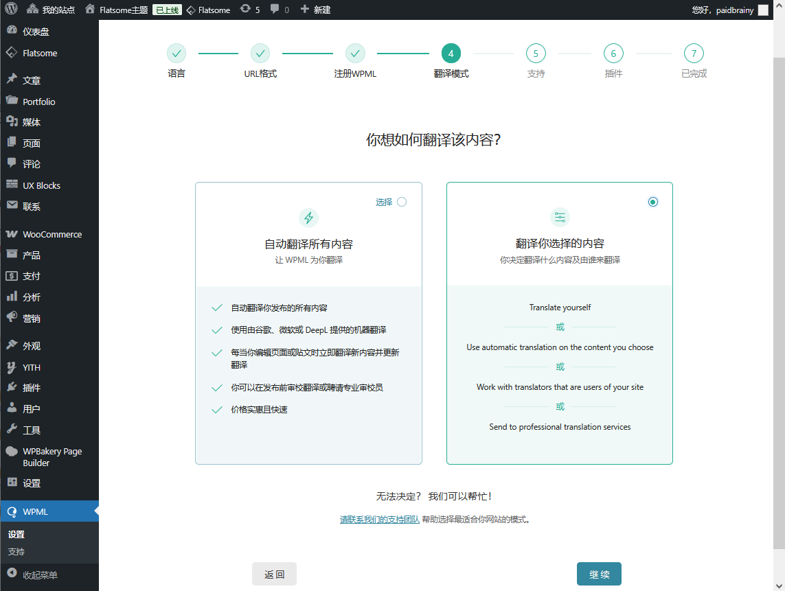Click the 自动翻译所有内容 card heading
Screen dimensions: 785x591
(309, 244)
